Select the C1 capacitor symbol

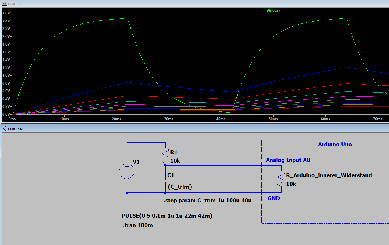point(165,181)
